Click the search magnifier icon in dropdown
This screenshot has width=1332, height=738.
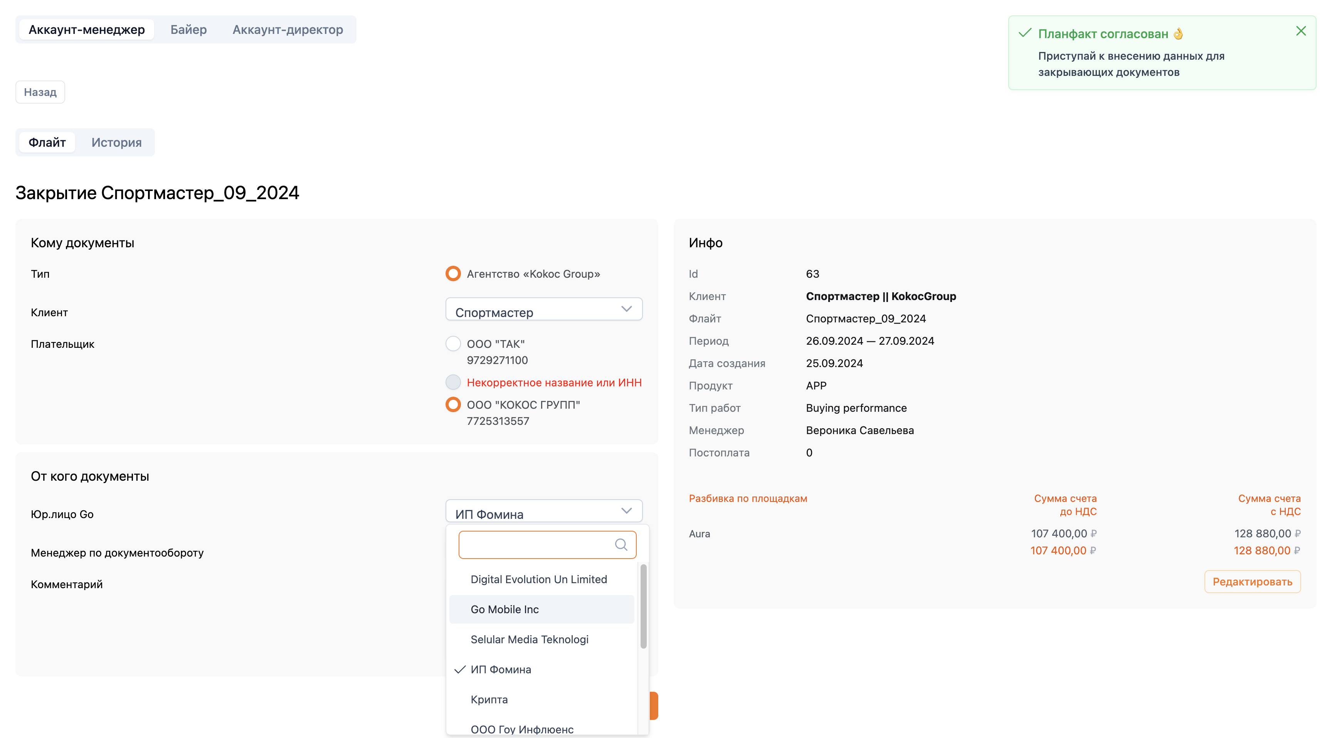621,545
